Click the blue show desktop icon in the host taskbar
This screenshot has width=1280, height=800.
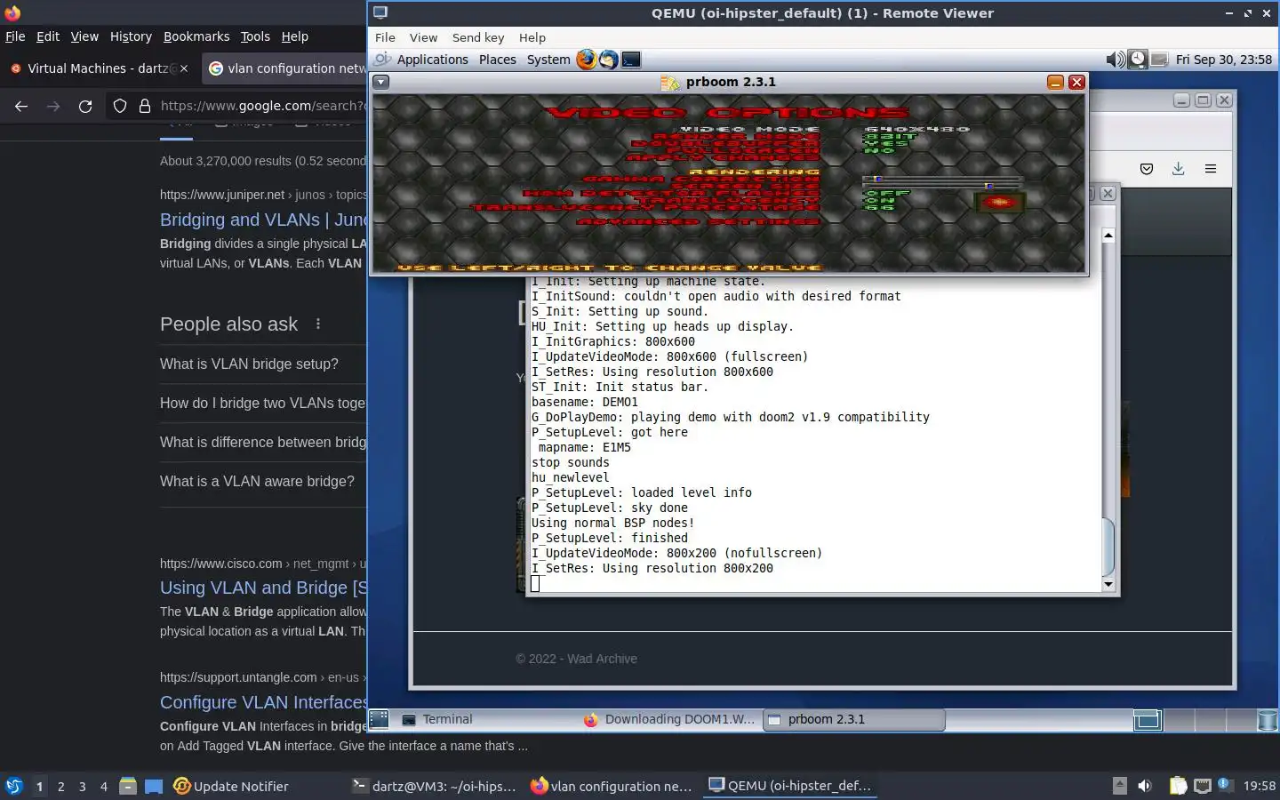coord(154,787)
